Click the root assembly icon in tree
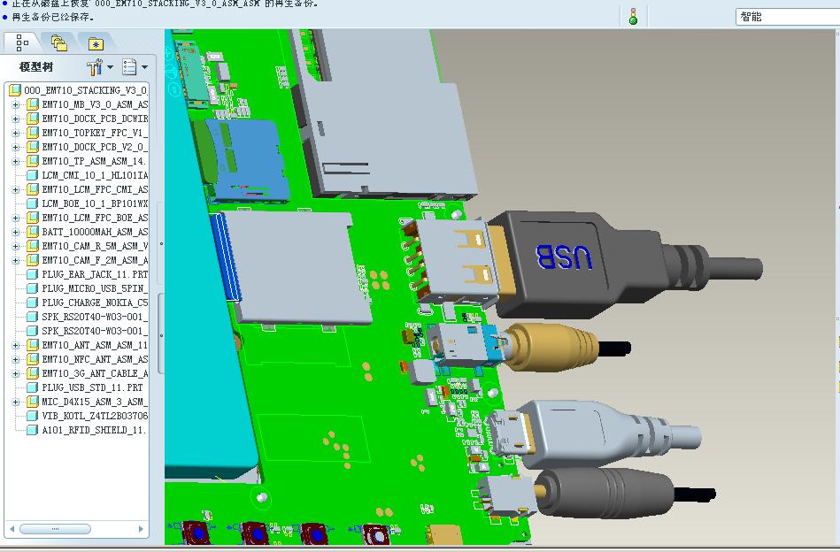The width and height of the screenshot is (840, 552). [15, 90]
